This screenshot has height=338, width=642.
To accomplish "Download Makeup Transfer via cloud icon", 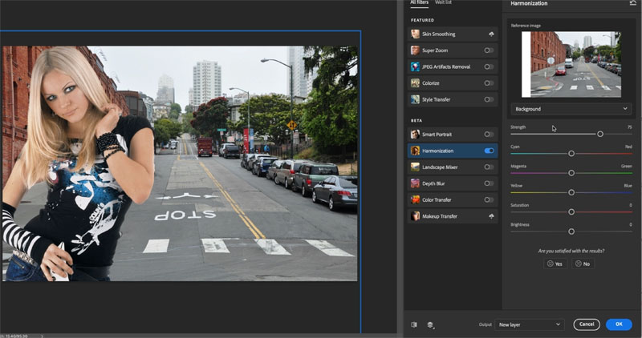I will click(x=491, y=216).
